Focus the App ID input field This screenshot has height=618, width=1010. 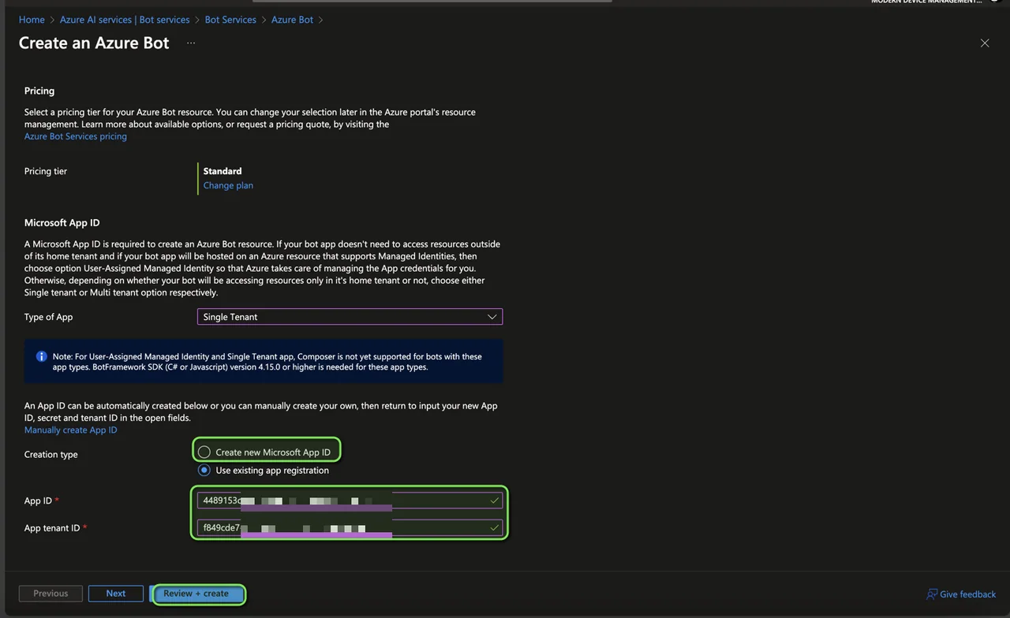[350, 501]
